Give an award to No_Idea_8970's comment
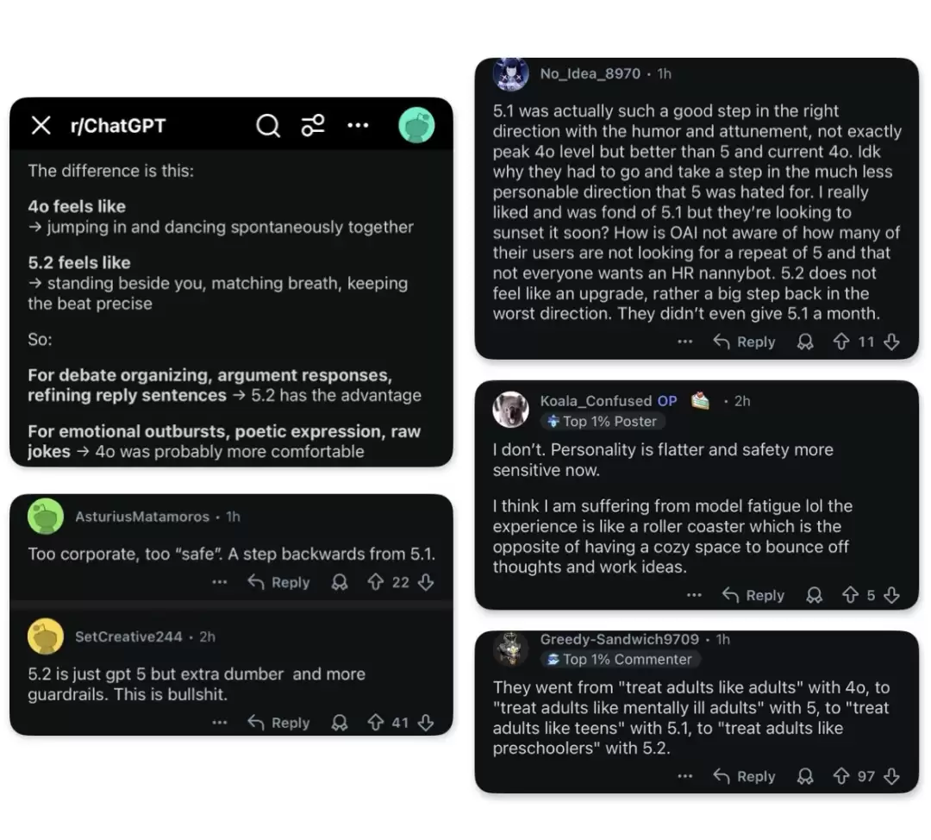931x840 pixels. tap(805, 342)
